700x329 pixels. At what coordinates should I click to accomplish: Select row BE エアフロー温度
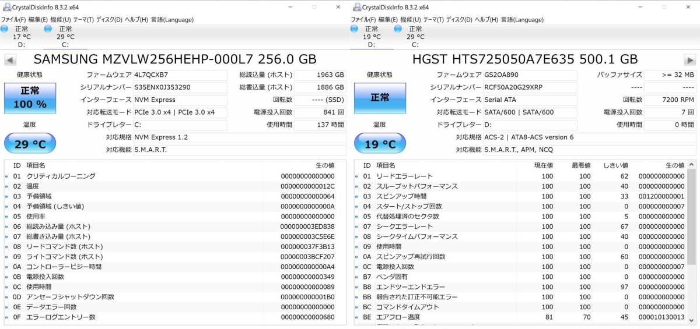520,317
